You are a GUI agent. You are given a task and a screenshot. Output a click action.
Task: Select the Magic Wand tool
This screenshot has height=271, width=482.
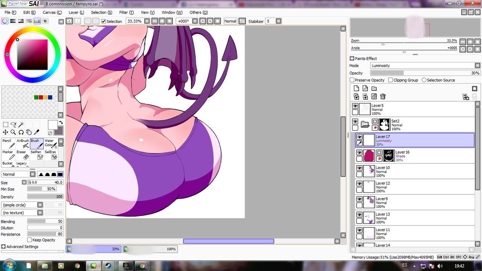tap(21, 125)
